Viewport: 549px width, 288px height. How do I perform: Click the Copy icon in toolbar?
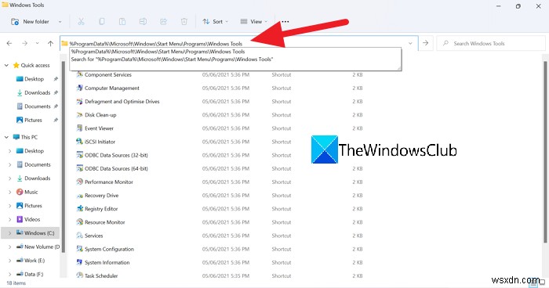pos(101,22)
